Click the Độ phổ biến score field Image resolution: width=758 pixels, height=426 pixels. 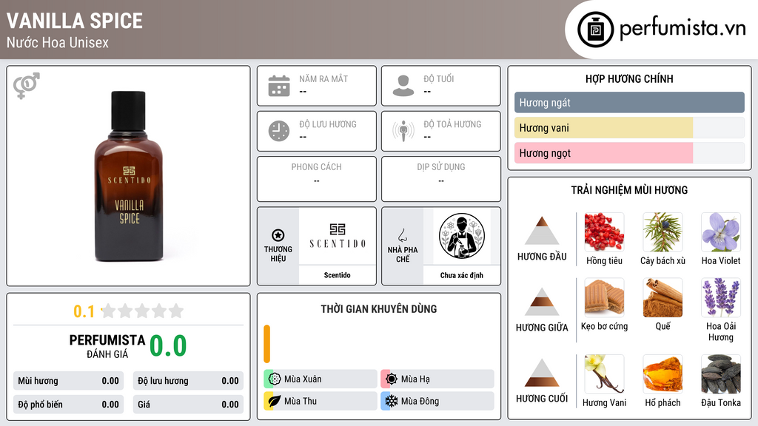[x=69, y=405]
